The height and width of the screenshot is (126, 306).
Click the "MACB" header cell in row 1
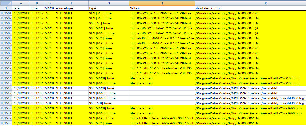click(49, 8)
